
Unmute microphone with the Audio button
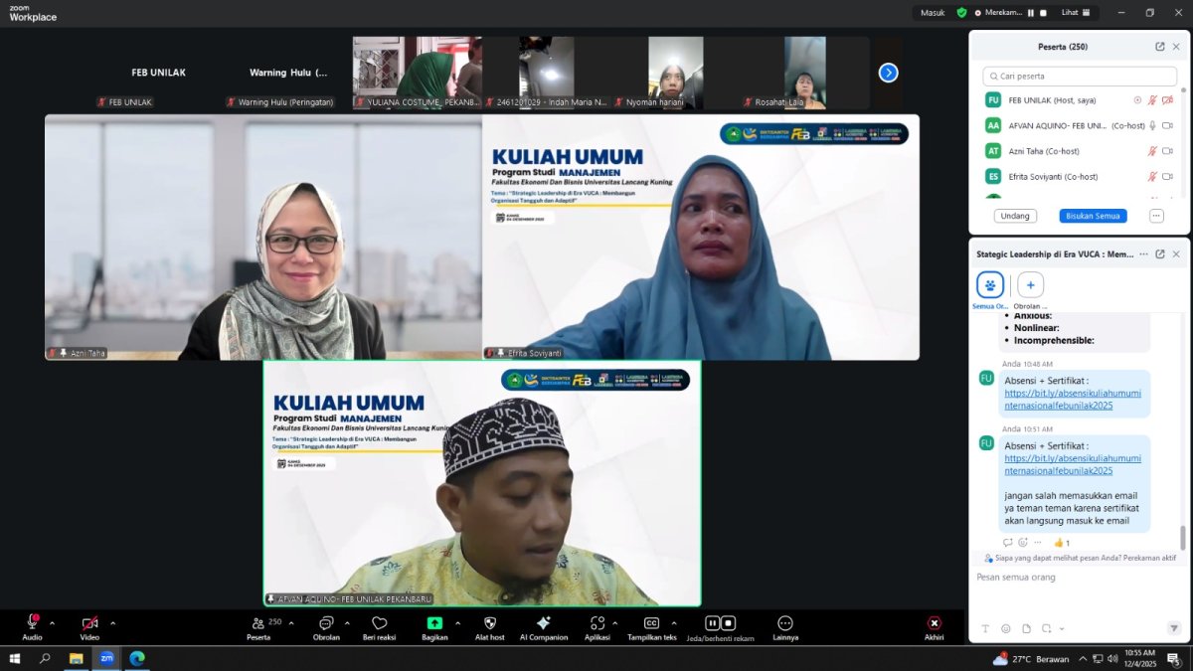[32, 626]
